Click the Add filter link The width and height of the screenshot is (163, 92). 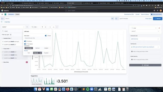7,22
